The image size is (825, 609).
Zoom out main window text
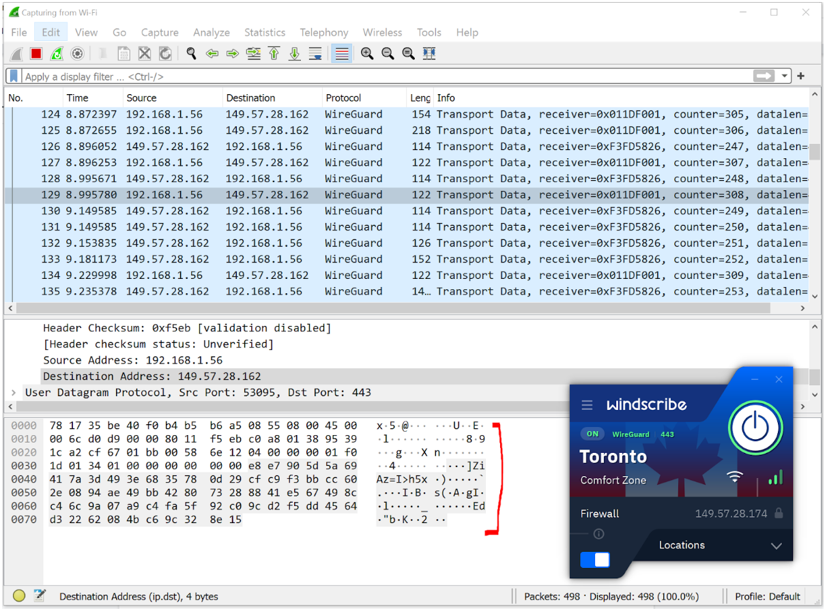[x=388, y=53]
